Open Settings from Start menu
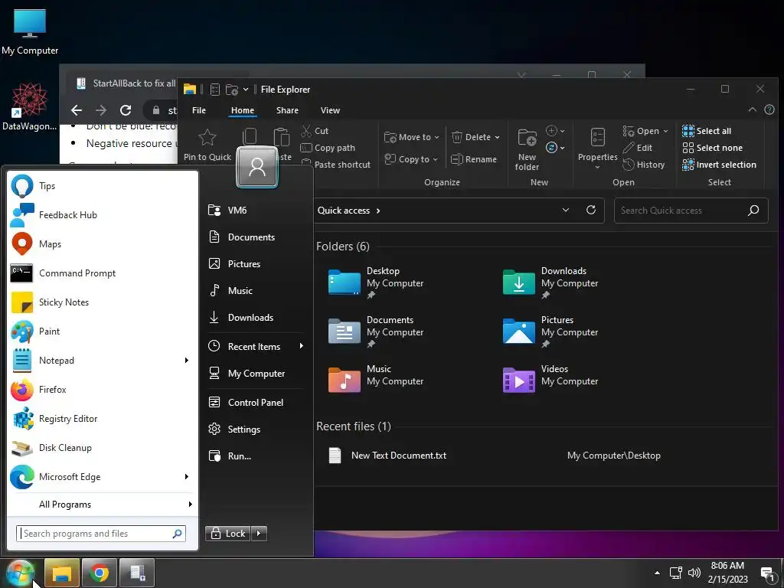784x588 pixels. click(x=256, y=429)
